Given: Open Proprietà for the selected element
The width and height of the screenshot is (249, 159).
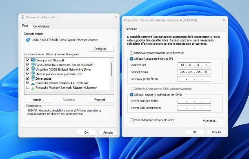Looking at the screenshot, I should coord(100,100).
